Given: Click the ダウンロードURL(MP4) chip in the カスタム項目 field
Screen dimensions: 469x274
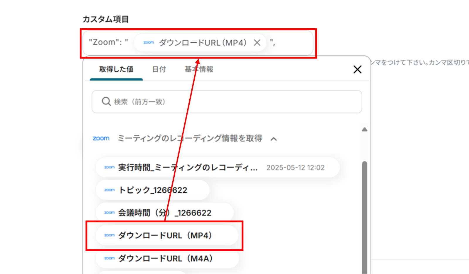Looking at the screenshot, I should (x=200, y=43).
